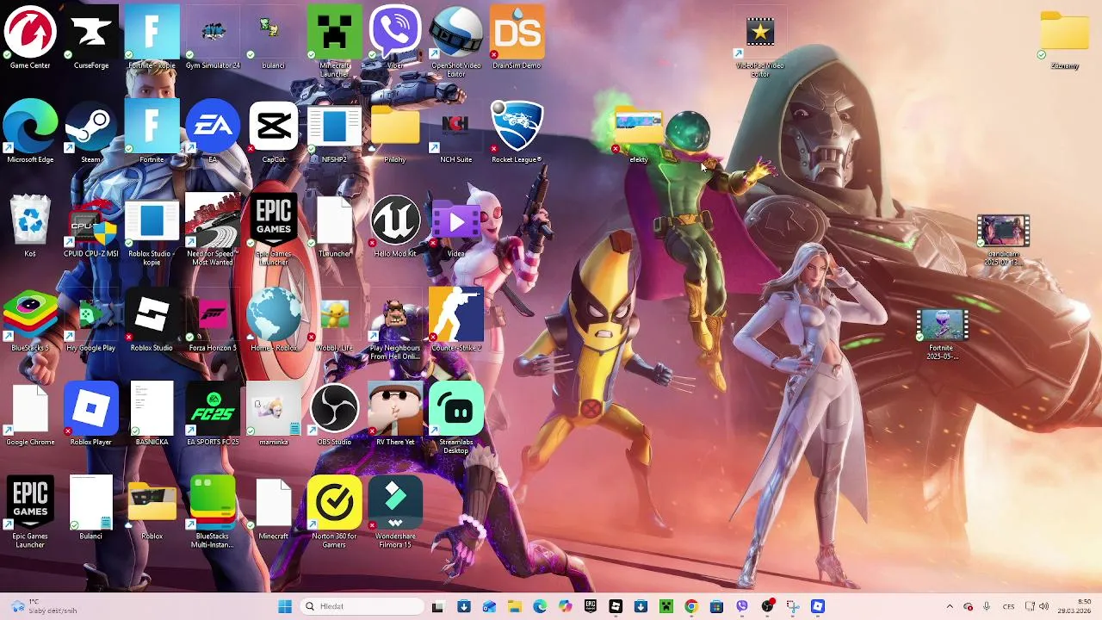Screen dimensions: 1102x620
Task: Open the Copilot taskbar icon
Action: 565,606
